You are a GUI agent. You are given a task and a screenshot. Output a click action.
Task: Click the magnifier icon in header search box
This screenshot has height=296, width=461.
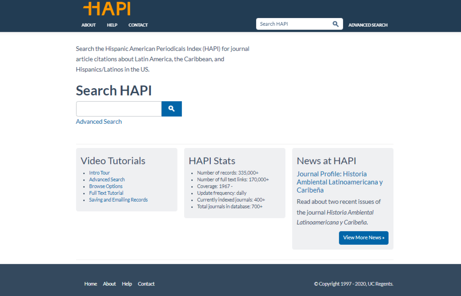point(336,24)
